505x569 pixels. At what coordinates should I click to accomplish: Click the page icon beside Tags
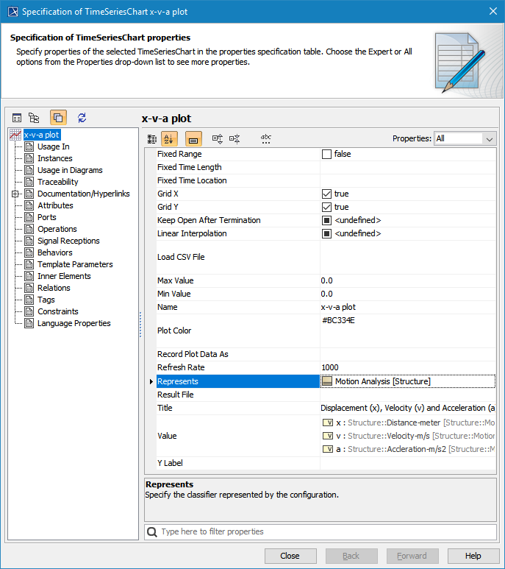click(x=29, y=300)
